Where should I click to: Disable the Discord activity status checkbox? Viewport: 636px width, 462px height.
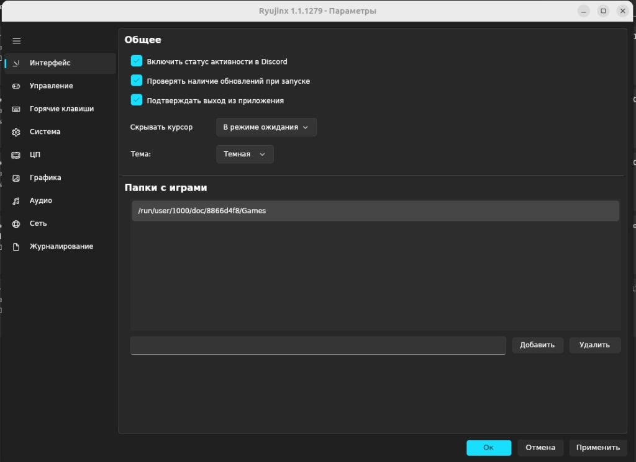137,61
